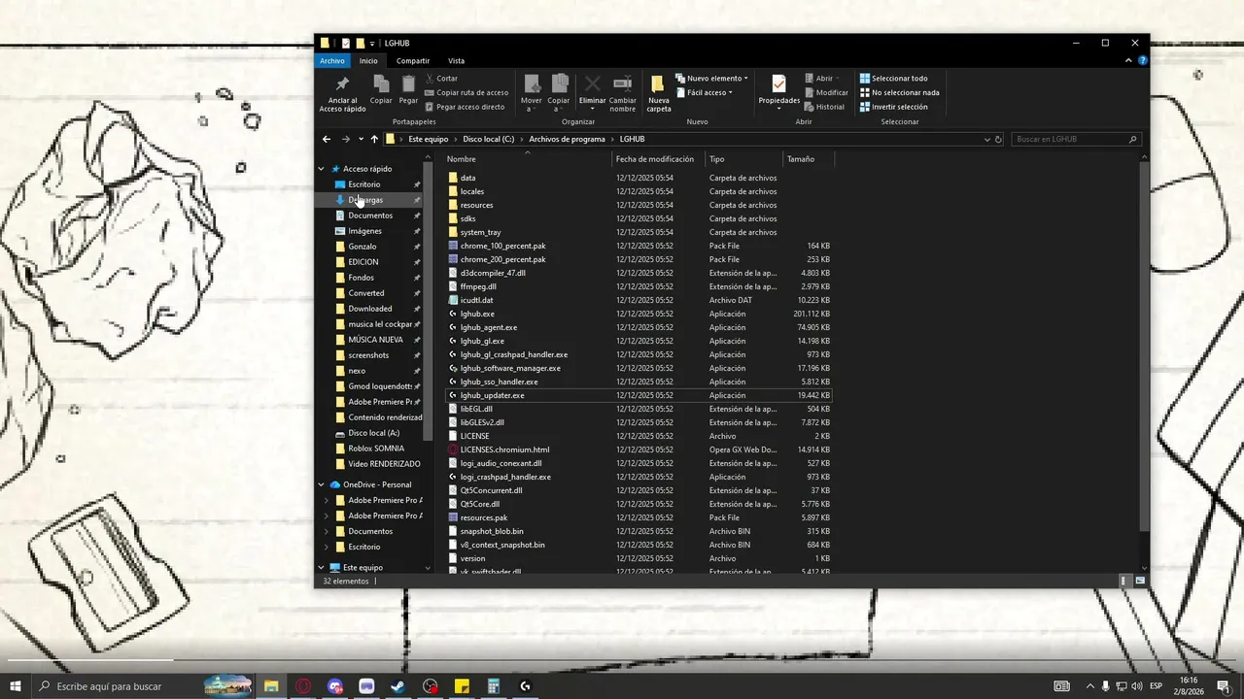Click Seleccionar todo
1244x699 pixels.
pos(893,79)
